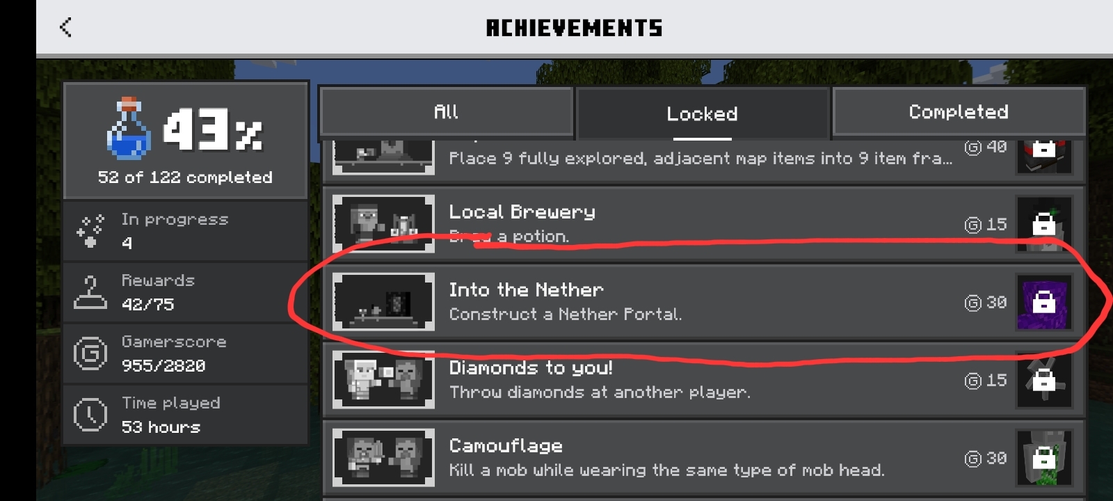Select the Diamonds to you! achievement
The width and height of the screenshot is (1113, 501).
(703, 380)
